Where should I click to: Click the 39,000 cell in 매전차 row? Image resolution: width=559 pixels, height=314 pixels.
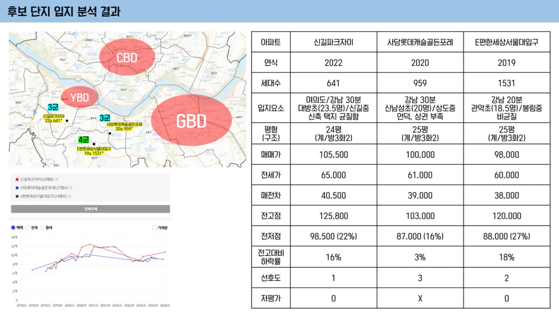click(420, 195)
